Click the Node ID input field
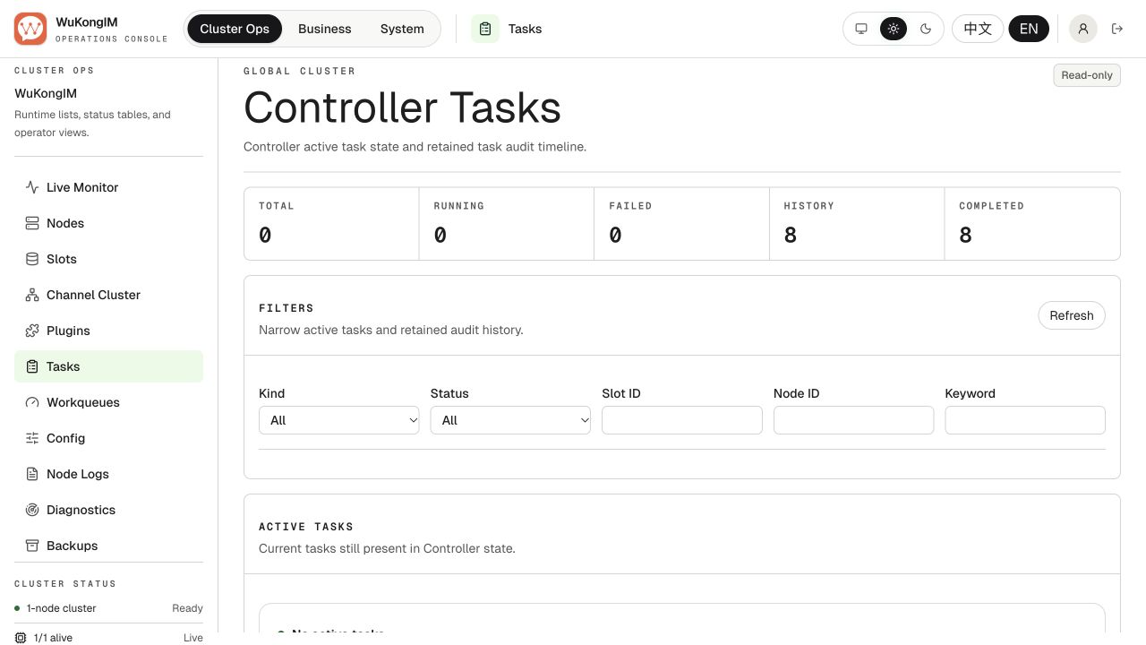The height and width of the screenshot is (645, 1146). [853, 420]
